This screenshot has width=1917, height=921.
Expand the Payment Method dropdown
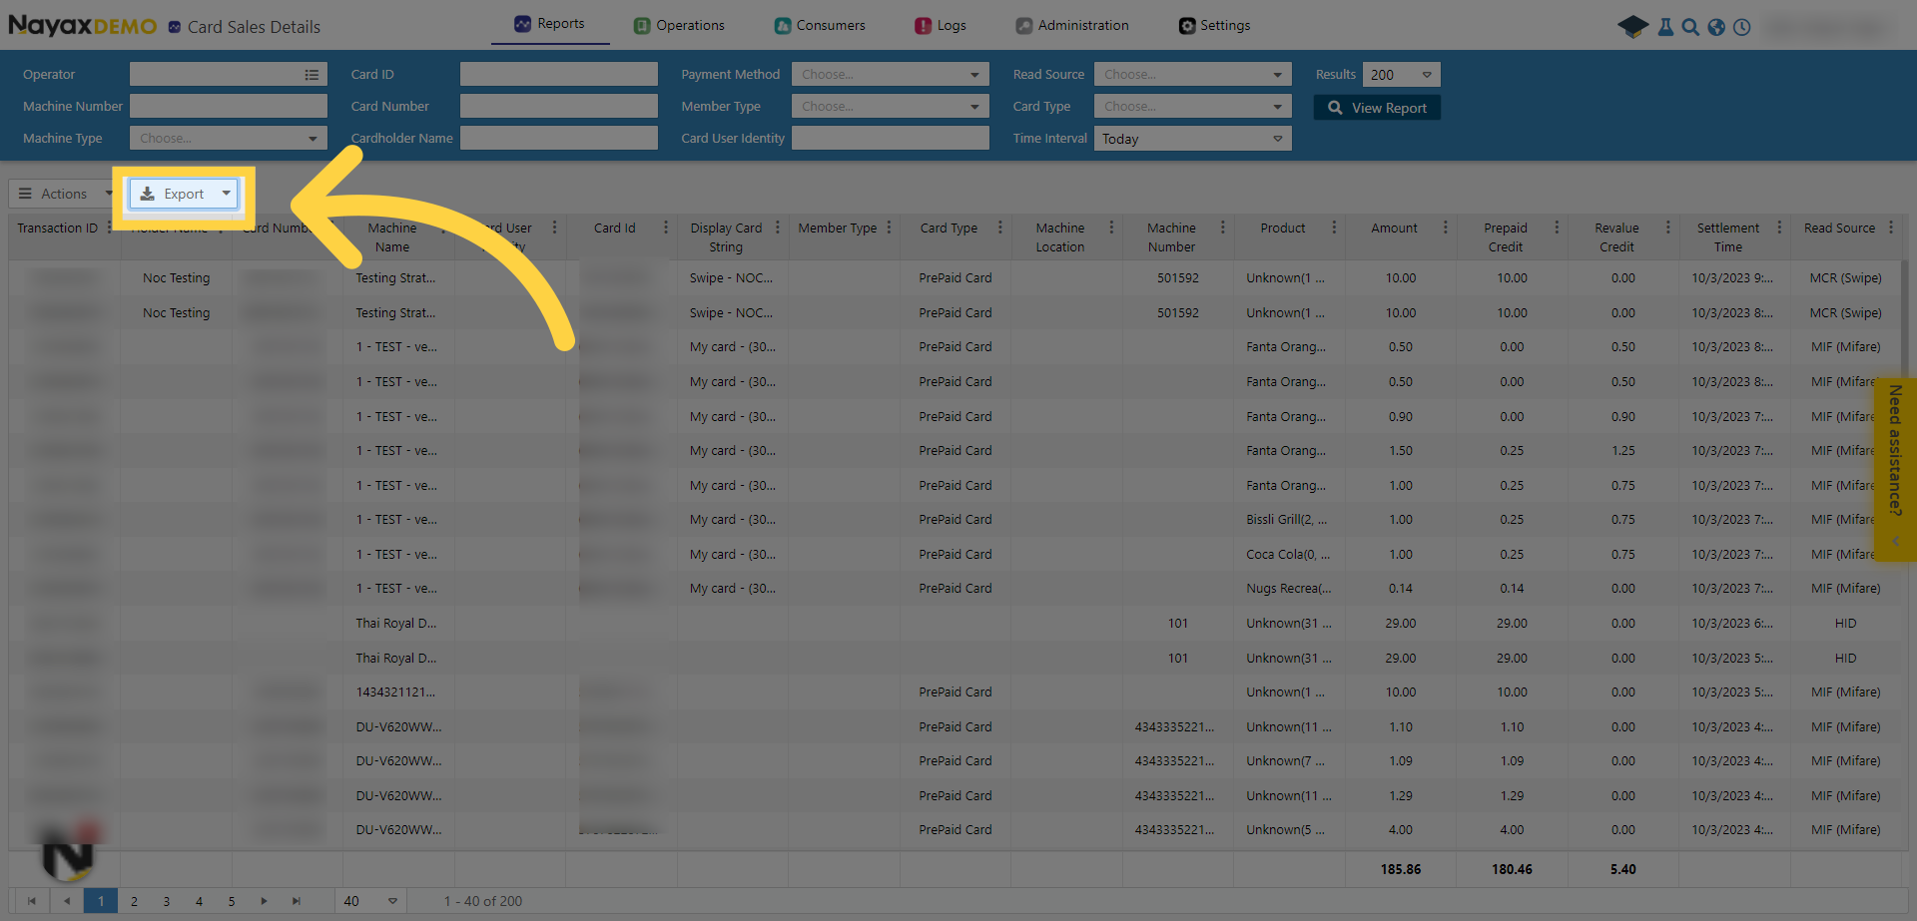(x=890, y=75)
